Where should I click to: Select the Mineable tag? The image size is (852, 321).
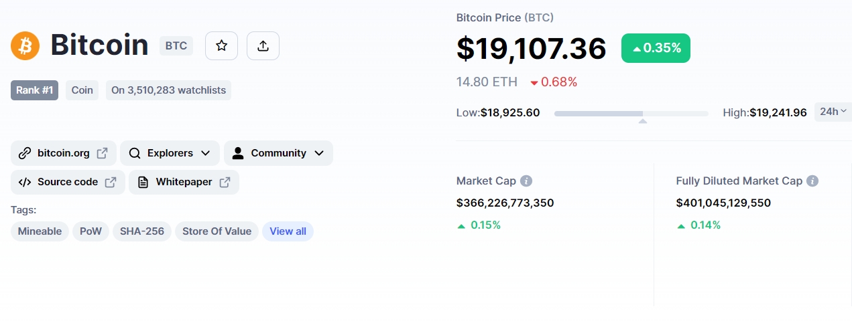pos(40,231)
